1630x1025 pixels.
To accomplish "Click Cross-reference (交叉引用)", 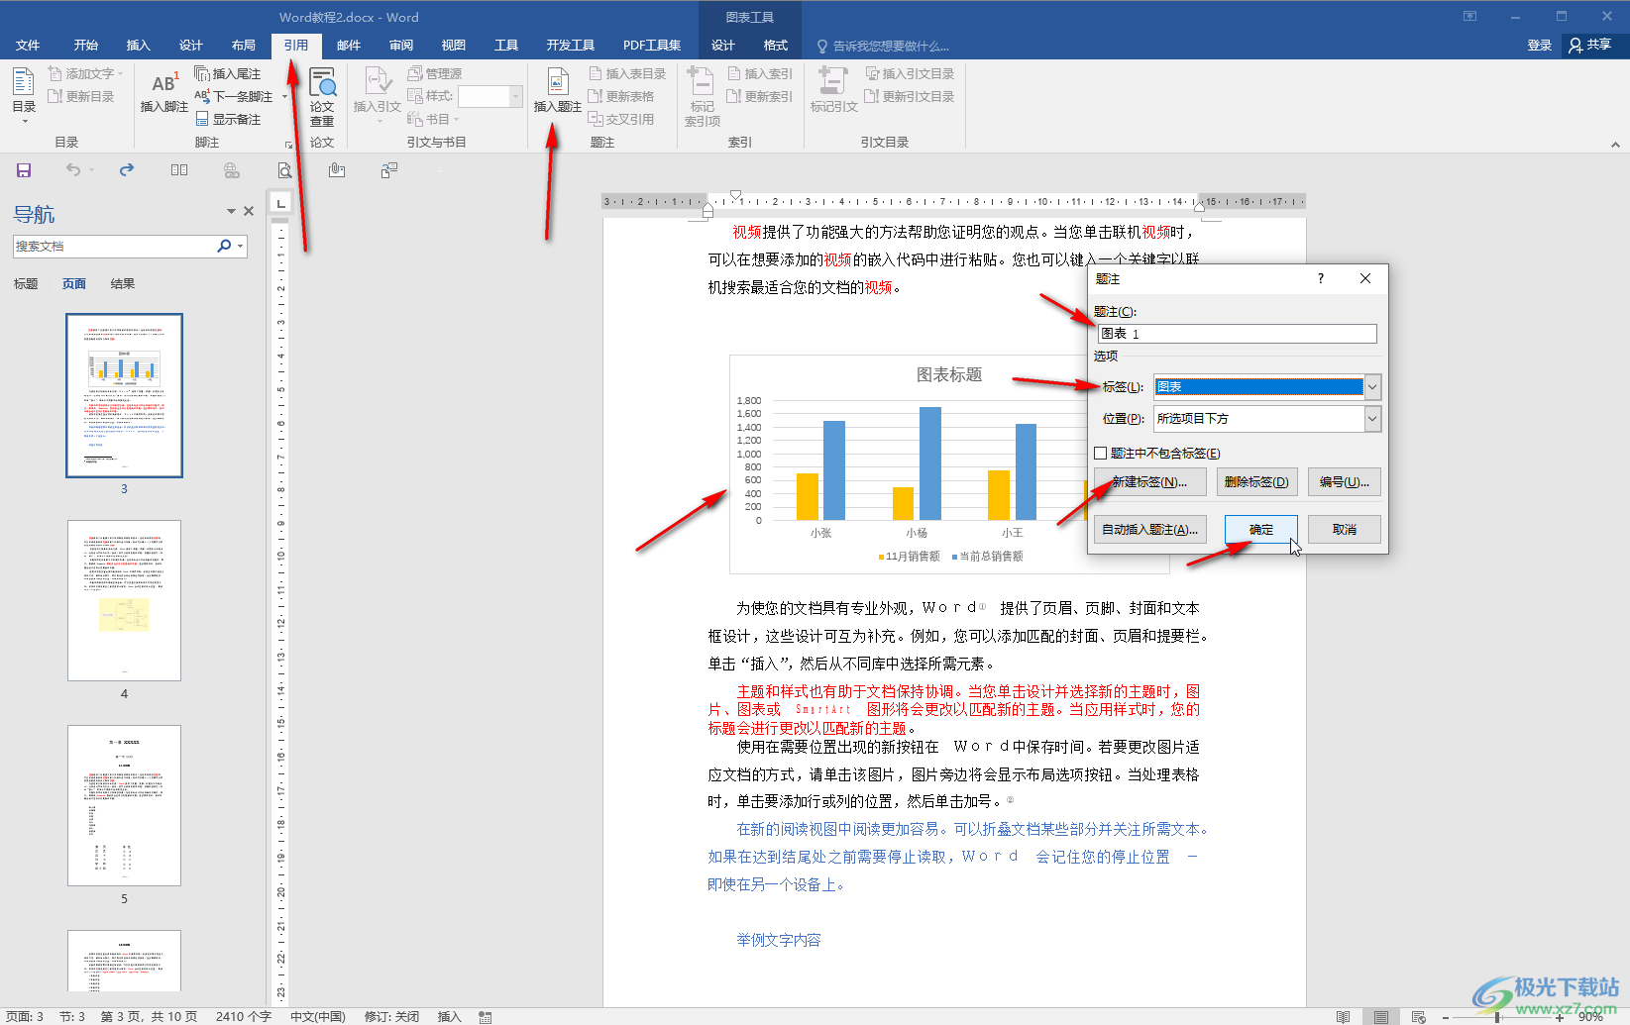I will [x=621, y=119].
